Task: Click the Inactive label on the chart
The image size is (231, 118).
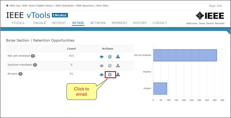Action: [147, 72]
